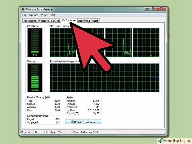Close the Windows Task Manager window
Image resolution: width=192 pixels, height=144 pixels.
(161, 9)
